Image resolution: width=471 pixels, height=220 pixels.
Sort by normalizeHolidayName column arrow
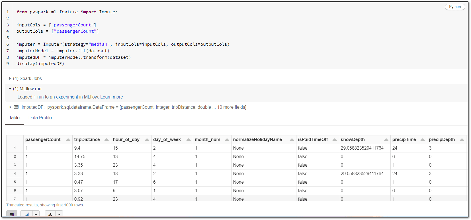(292, 139)
